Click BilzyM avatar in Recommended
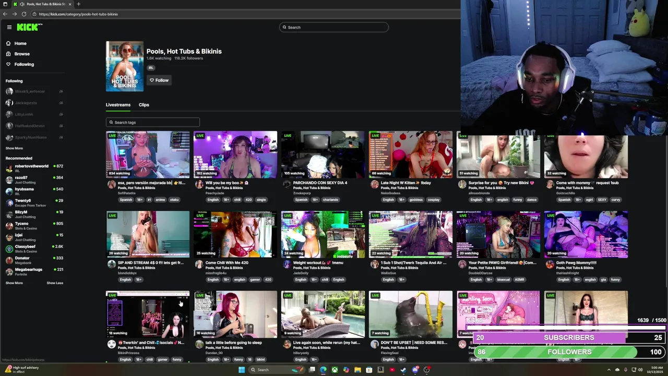 (x=9, y=214)
